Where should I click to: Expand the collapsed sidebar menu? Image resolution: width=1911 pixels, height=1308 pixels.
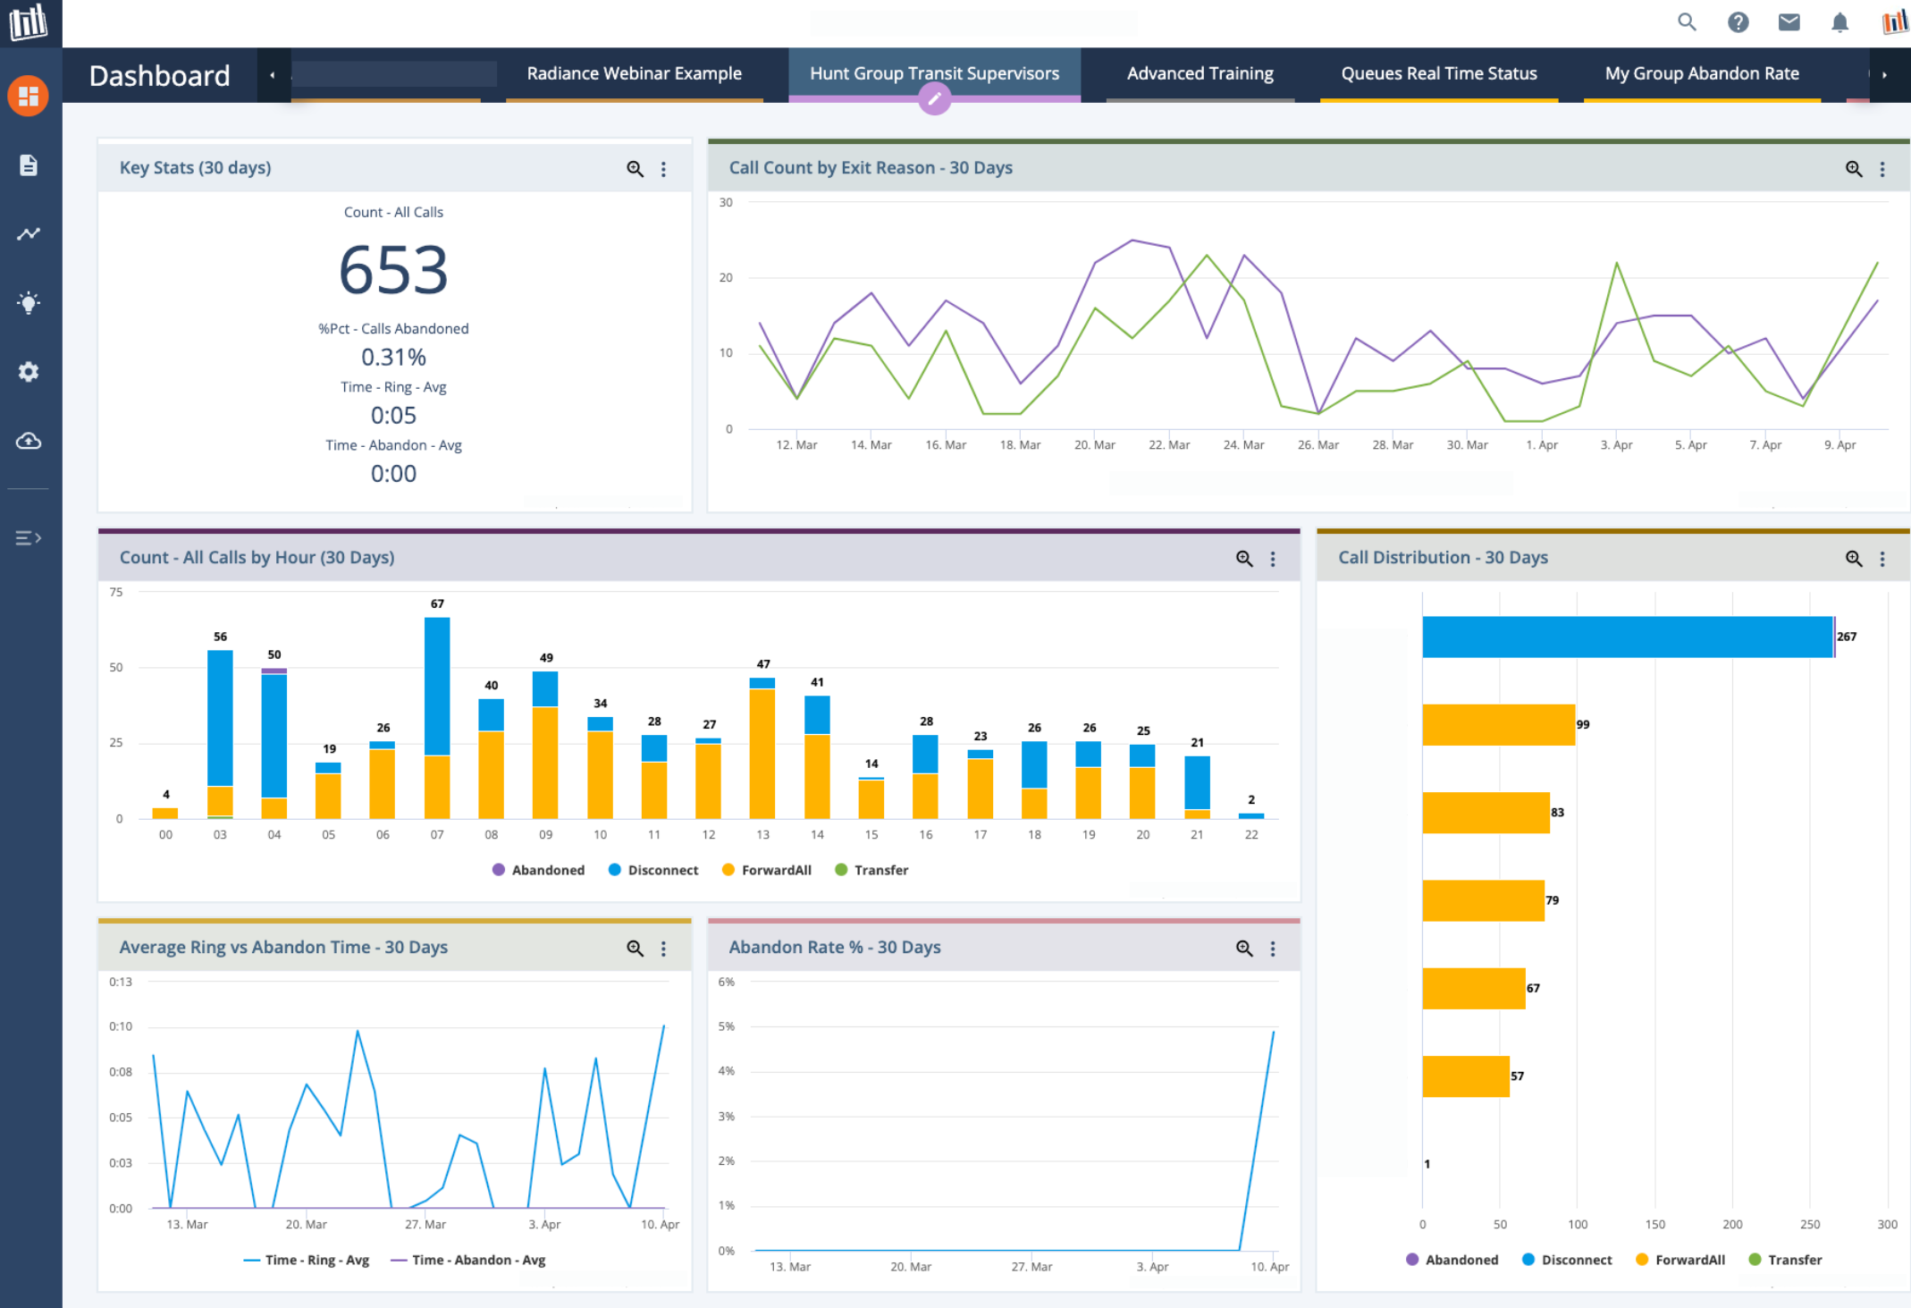pos(29,538)
